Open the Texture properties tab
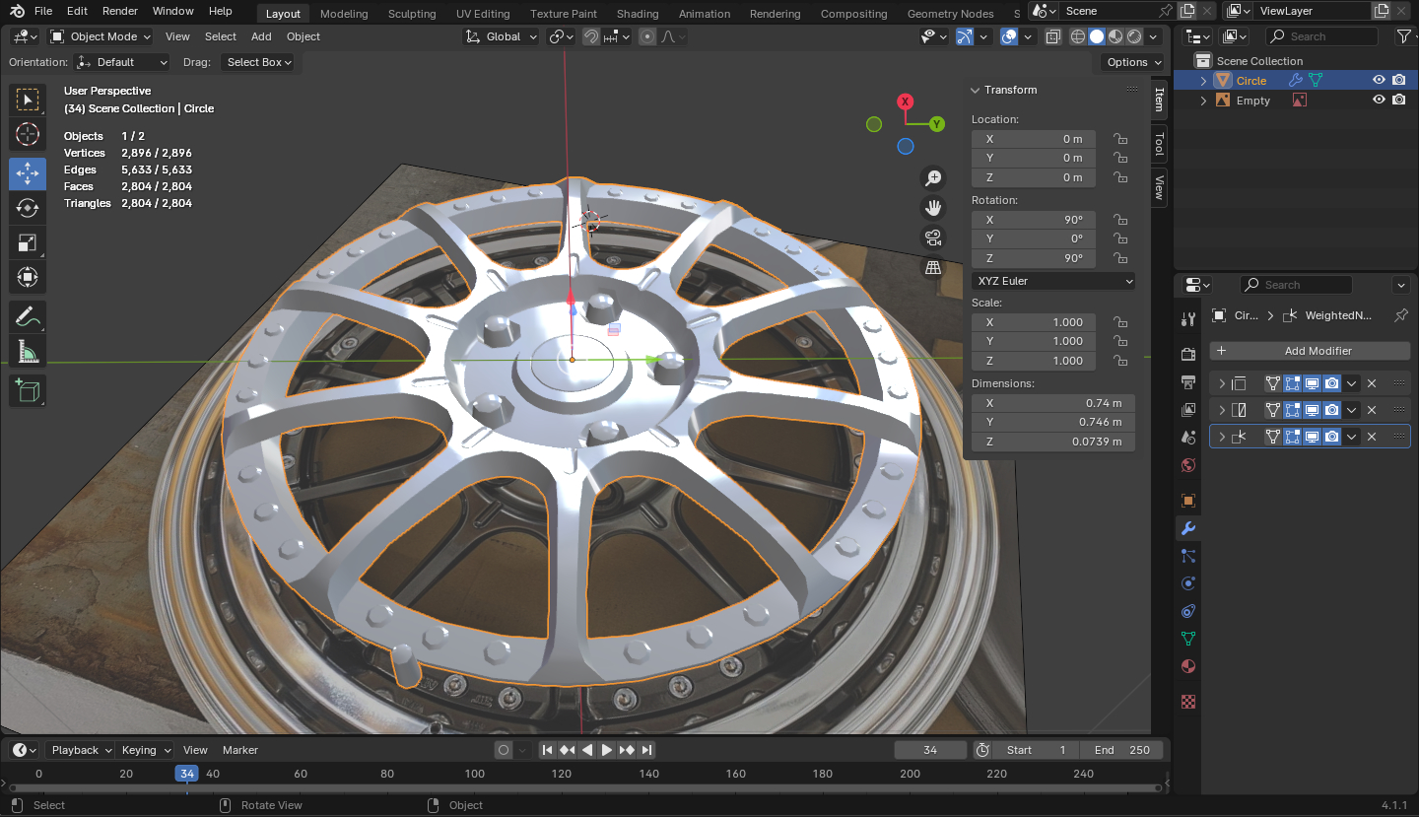 click(x=1188, y=702)
